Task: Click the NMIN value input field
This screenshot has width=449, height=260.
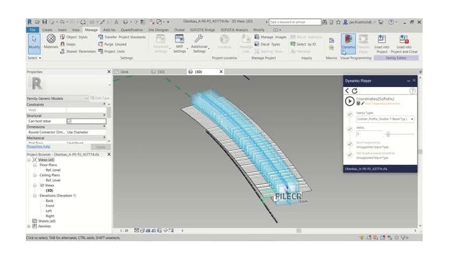Action: pyautogui.click(x=370, y=134)
